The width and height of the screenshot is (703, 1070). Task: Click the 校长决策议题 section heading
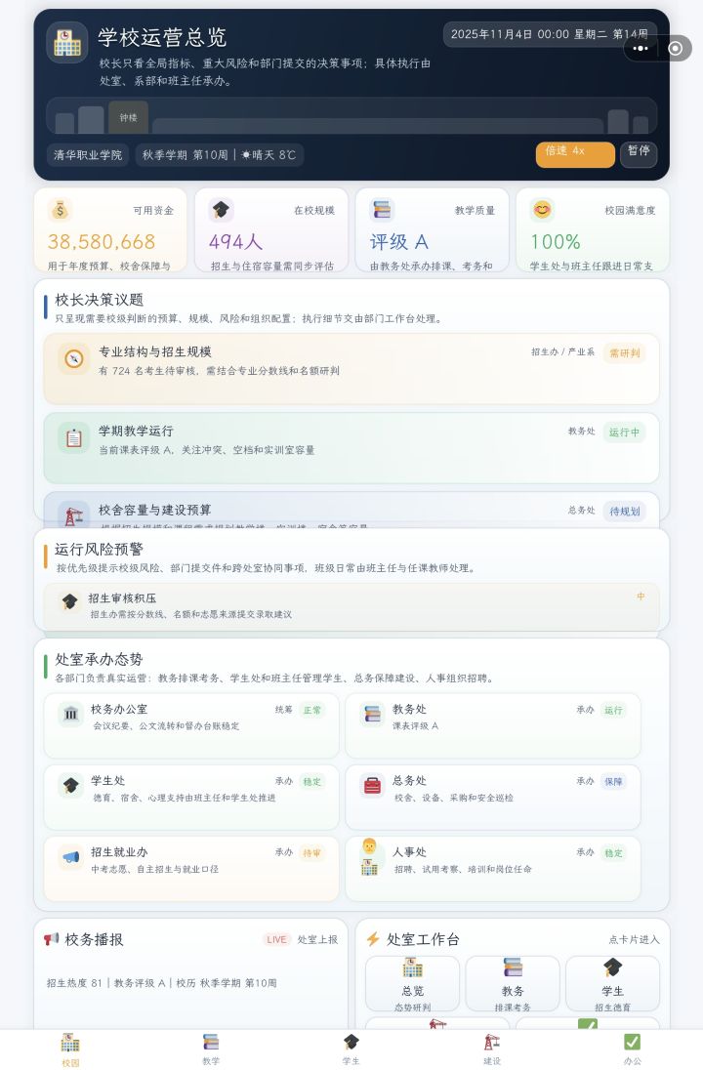[99, 300]
